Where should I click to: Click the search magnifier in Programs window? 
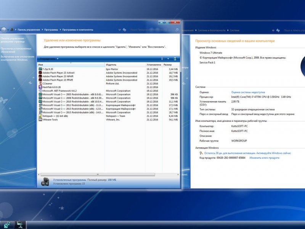pyautogui.click(x=177, y=30)
